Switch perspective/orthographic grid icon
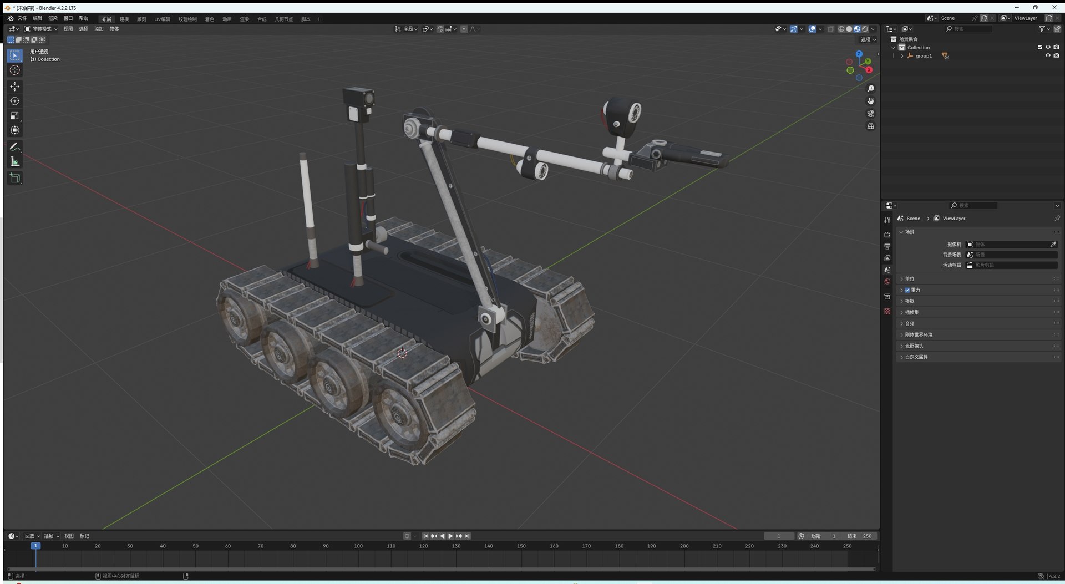This screenshot has width=1065, height=584. pyautogui.click(x=871, y=126)
